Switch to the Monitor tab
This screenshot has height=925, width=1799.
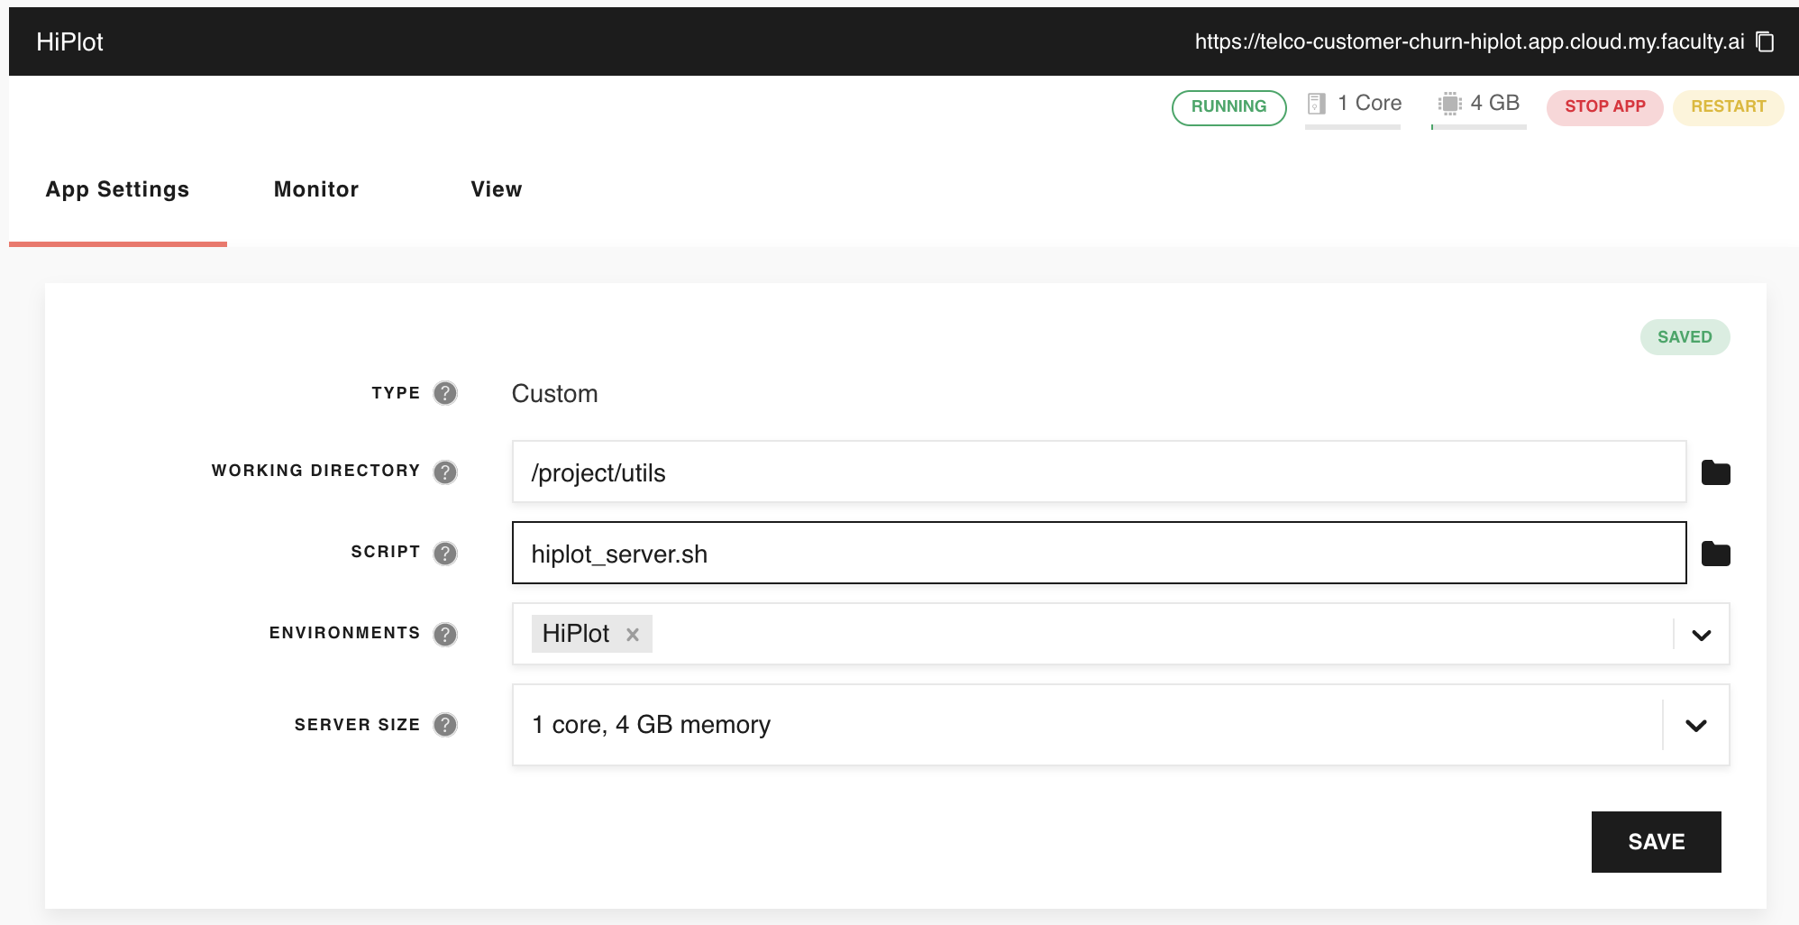click(x=316, y=189)
